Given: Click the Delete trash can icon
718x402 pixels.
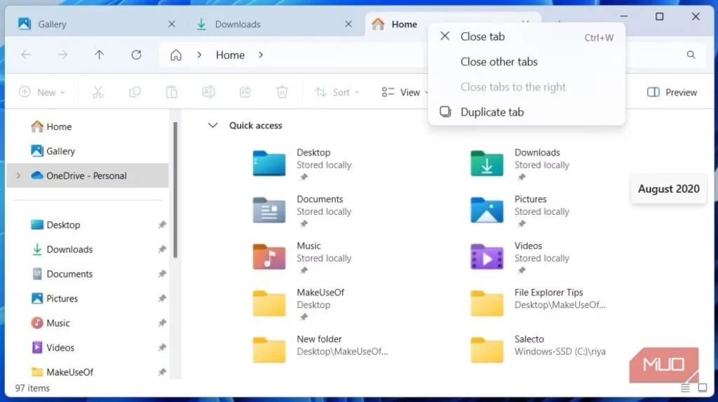Looking at the screenshot, I should [282, 92].
